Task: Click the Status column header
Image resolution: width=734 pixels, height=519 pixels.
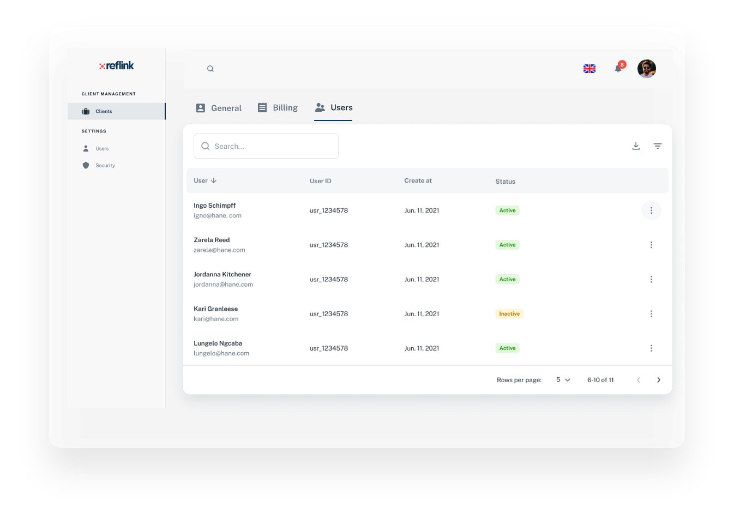Action: pos(505,182)
